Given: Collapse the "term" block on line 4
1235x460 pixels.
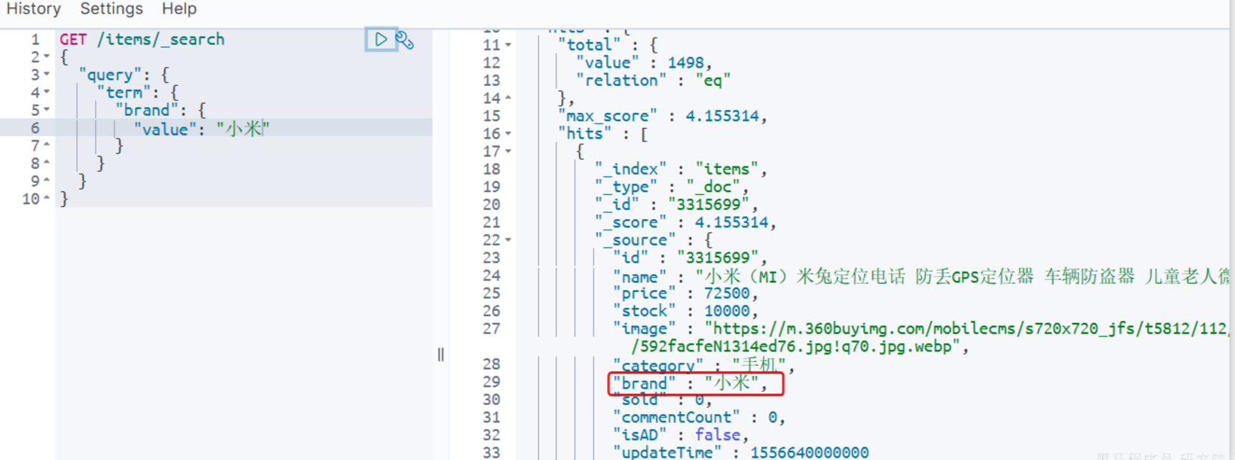Looking at the screenshot, I should 47,93.
